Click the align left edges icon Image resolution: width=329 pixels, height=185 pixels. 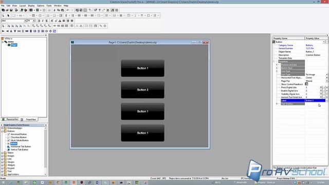[x=3, y=31]
